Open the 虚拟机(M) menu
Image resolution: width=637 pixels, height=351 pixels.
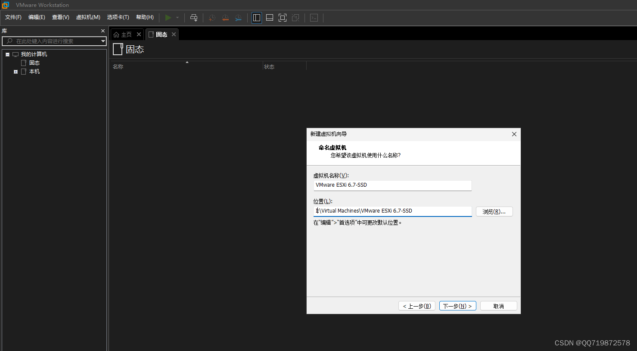88,17
